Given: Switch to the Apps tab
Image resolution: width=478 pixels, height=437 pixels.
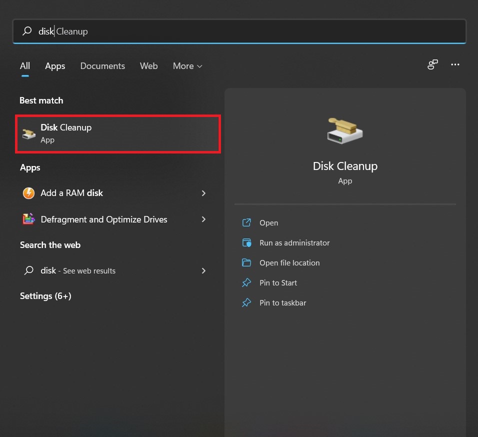Looking at the screenshot, I should (55, 65).
